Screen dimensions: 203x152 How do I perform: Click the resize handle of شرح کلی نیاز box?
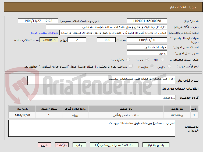[x=29, y=84]
